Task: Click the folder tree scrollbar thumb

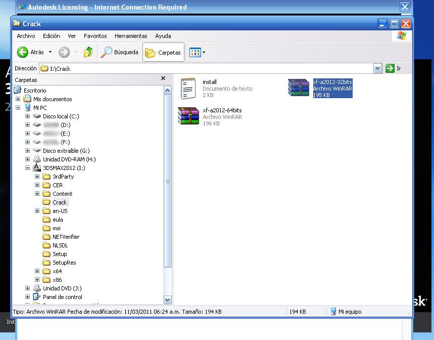Action: click(x=167, y=181)
